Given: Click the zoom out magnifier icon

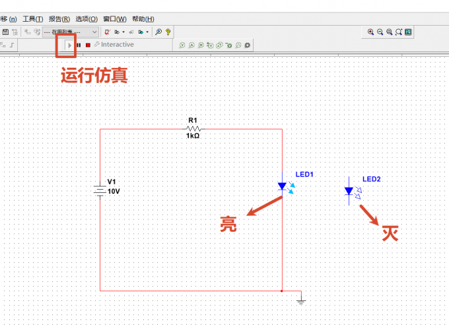Looking at the screenshot, I should pos(380,32).
